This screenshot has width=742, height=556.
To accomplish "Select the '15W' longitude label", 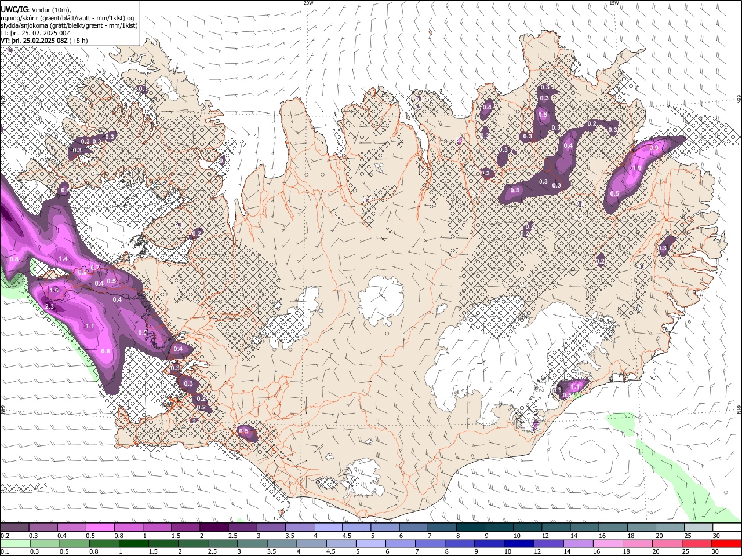I will point(614,3).
